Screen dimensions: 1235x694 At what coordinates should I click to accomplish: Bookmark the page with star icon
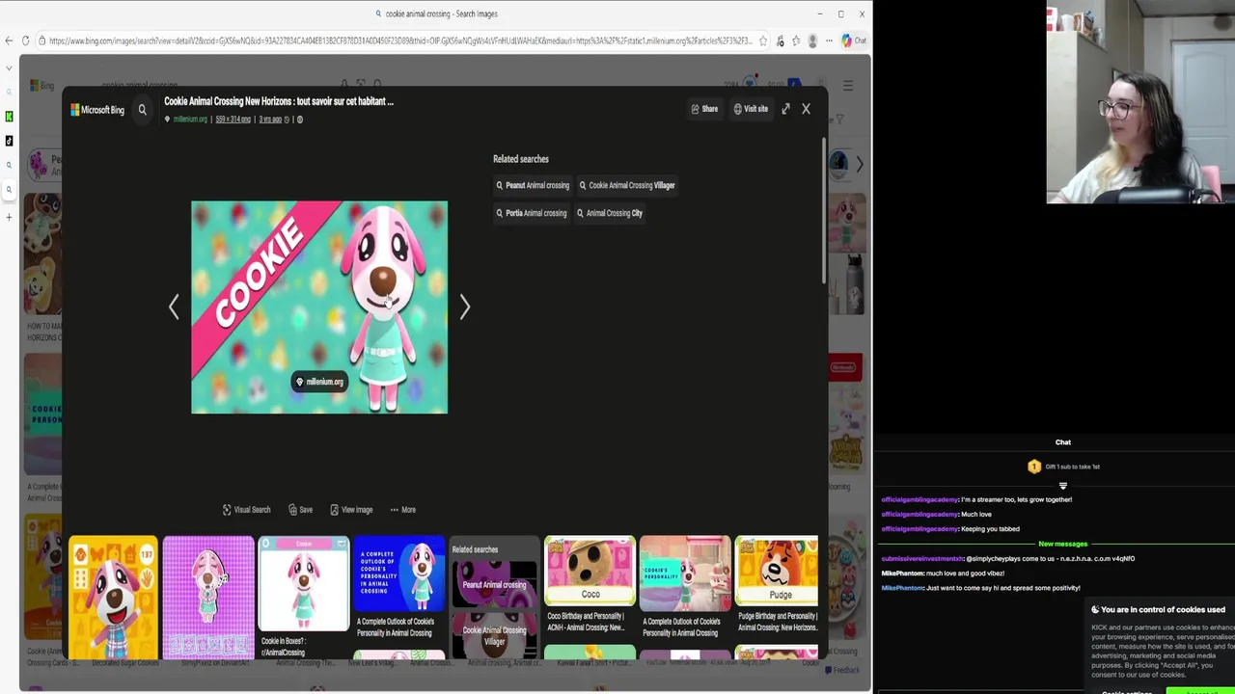762,40
